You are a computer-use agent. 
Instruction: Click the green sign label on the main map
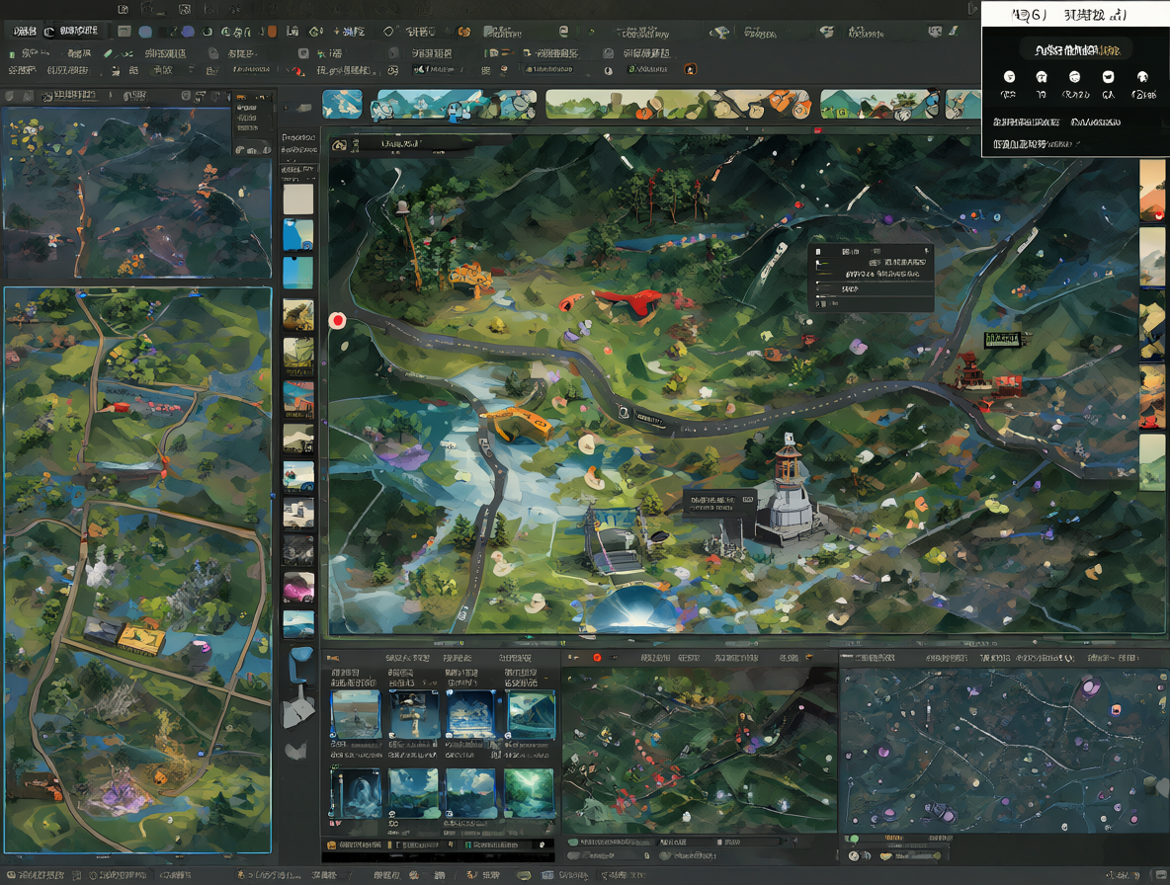tap(1002, 340)
